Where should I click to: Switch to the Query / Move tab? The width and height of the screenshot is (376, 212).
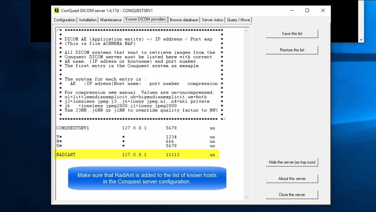point(239,20)
